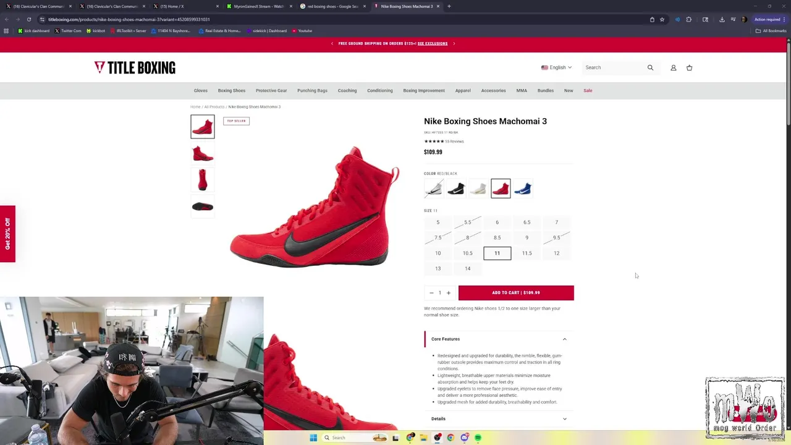Open the browser extensions puzzle icon
Image resolution: width=791 pixels, height=445 pixels.
pos(688,19)
